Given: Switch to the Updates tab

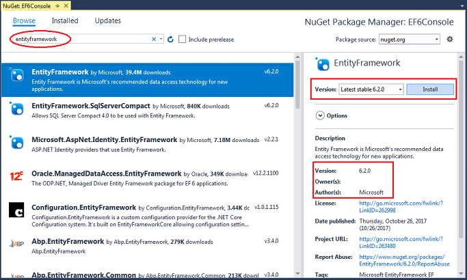Looking at the screenshot, I should pos(108,20).
